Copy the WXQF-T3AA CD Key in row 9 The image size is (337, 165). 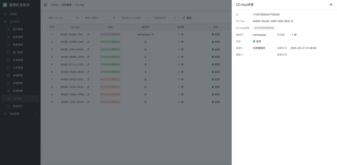coord(88,95)
